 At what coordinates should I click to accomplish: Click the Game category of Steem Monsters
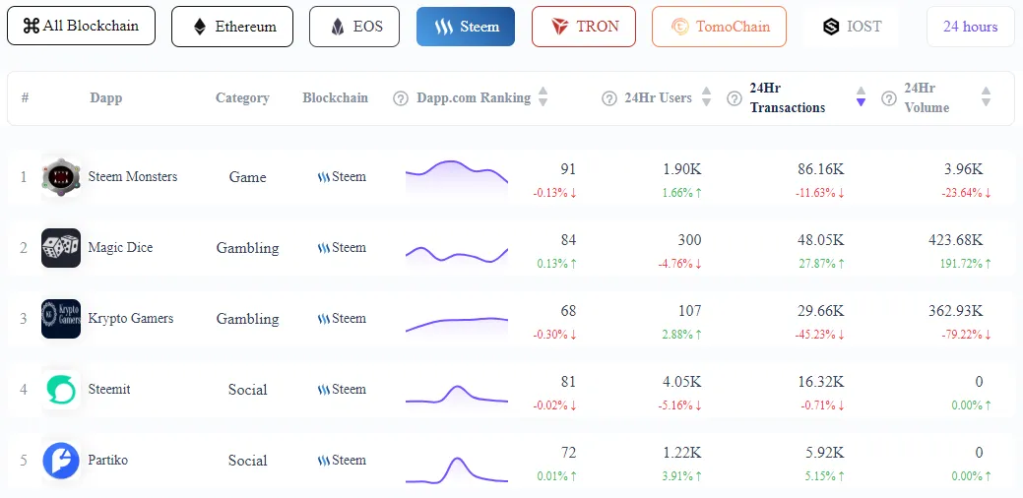[x=248, y=177]
